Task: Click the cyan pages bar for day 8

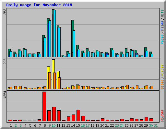Action: 45,47
